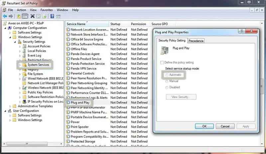Sort by the Service Name column header

pyautogui.click(x=87, y=24)
